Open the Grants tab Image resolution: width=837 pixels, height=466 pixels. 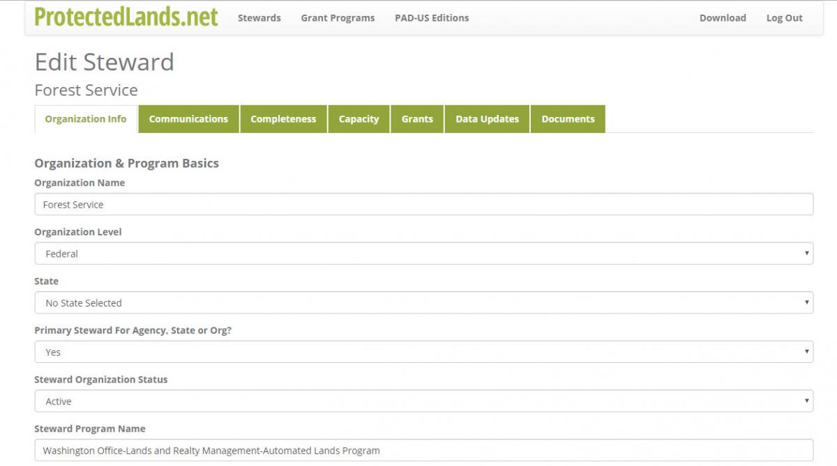click(417, 119)
